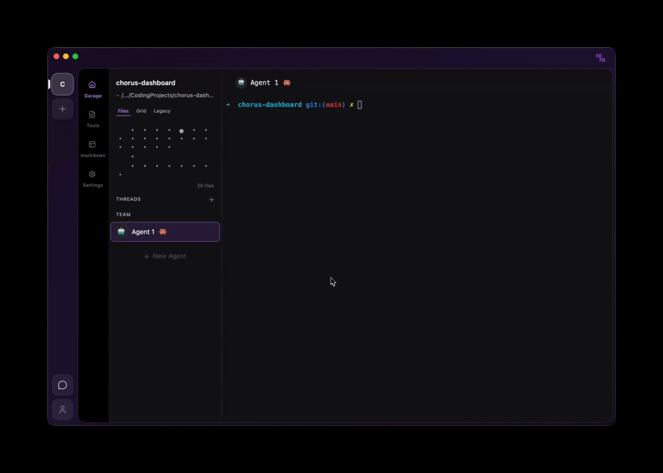Image resolution: width=663 pixels, height=473 pixels.
Task: Open the user profile icon at bottom left
Action: coord(62,410)
